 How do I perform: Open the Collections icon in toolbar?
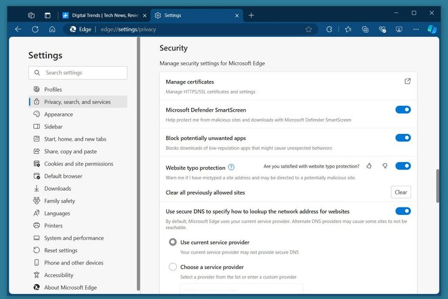(365, 29)
